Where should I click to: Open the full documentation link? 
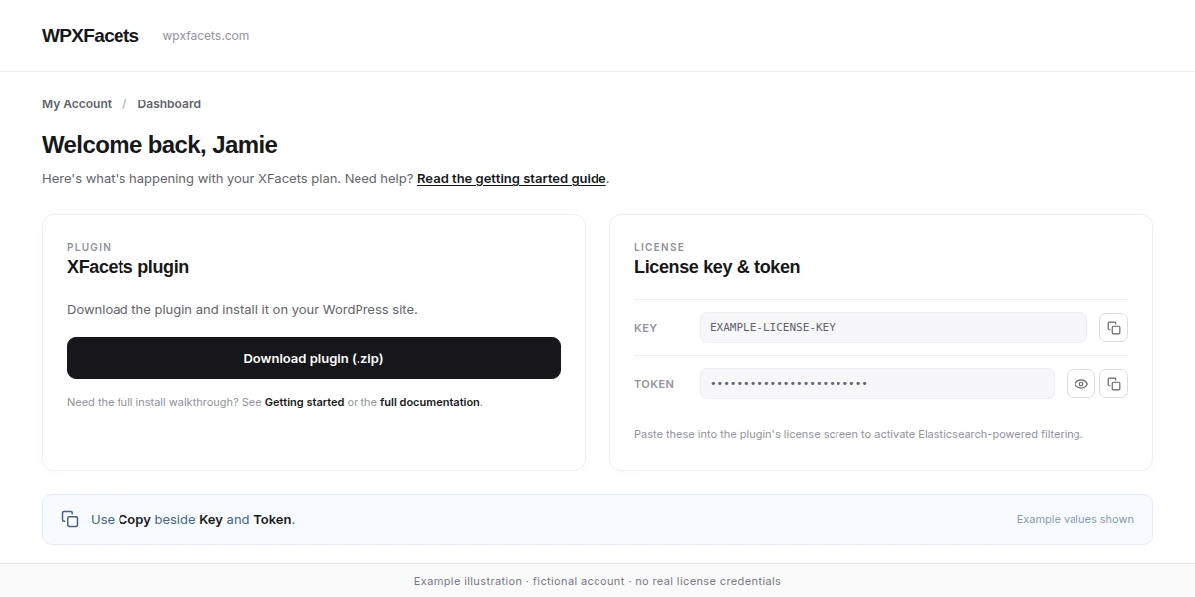[x=430, y=403]
